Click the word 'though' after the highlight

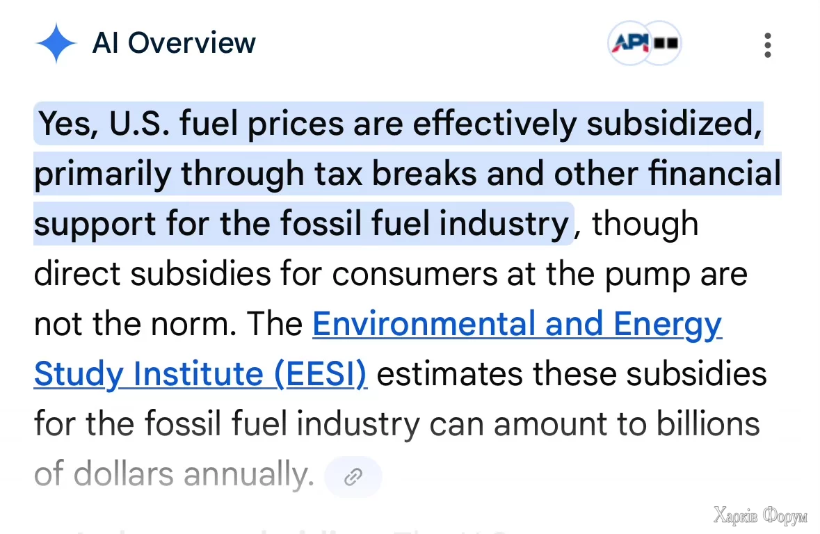point(645,224)
